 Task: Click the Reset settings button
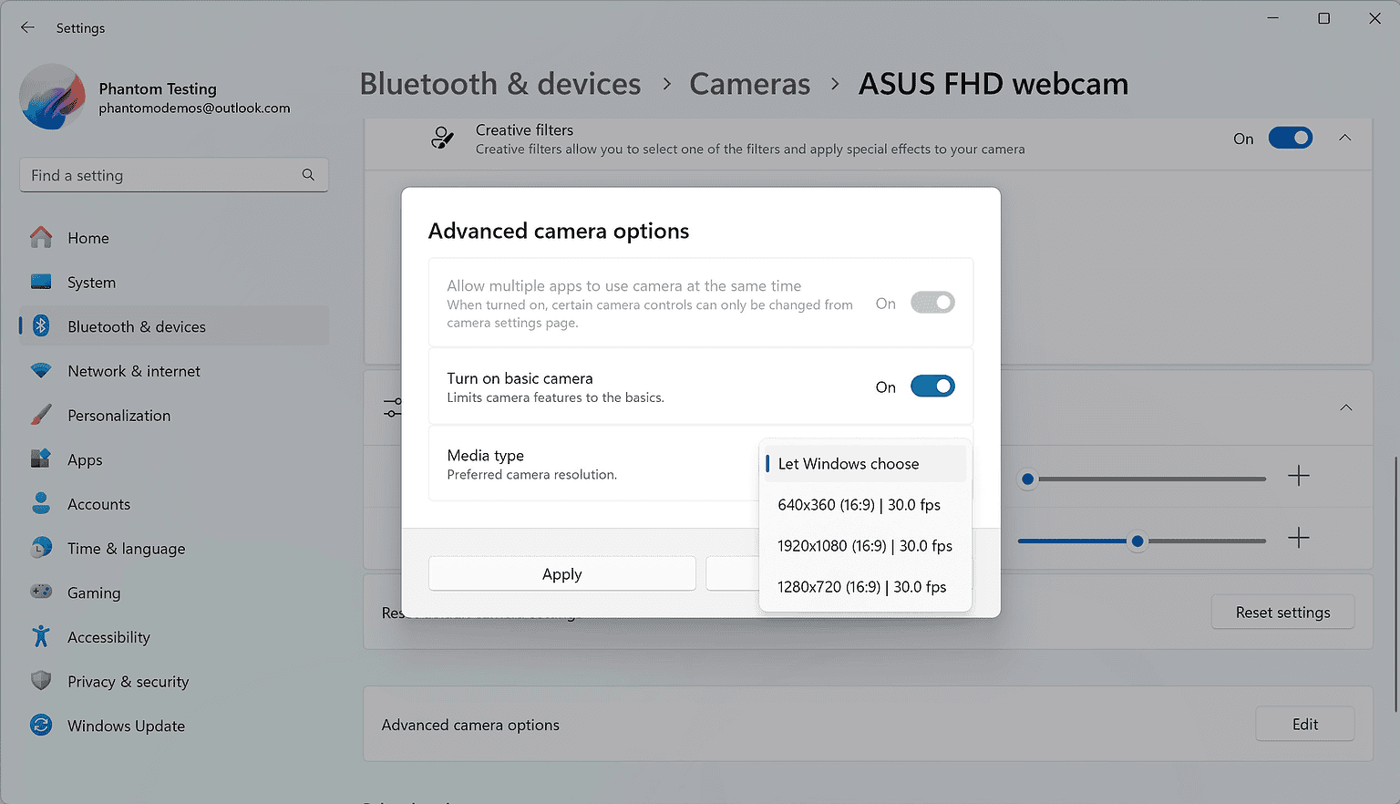point(1282,612)
